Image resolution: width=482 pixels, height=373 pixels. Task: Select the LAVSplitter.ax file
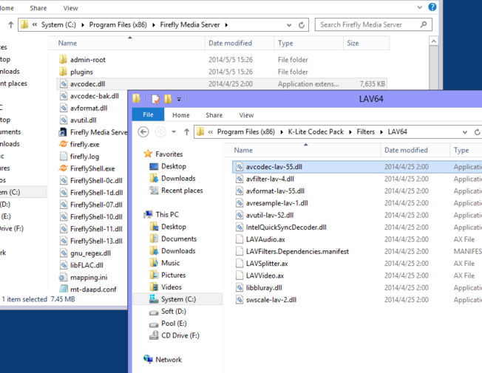pos(266,264)
